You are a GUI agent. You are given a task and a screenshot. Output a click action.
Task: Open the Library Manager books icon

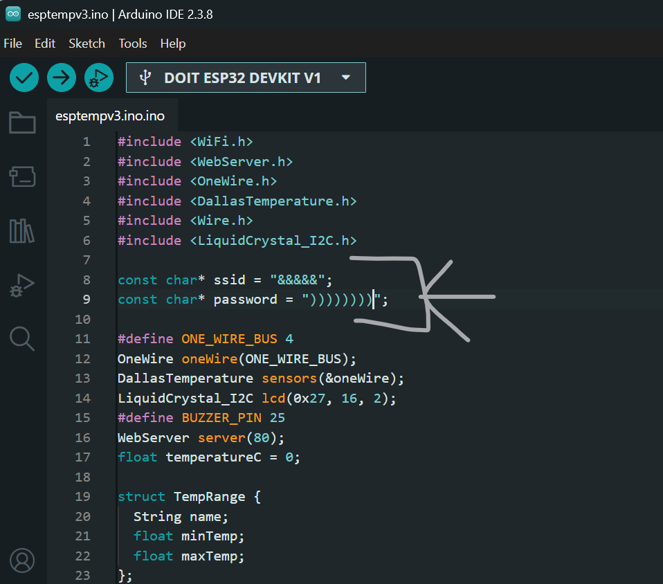point(22,231)
